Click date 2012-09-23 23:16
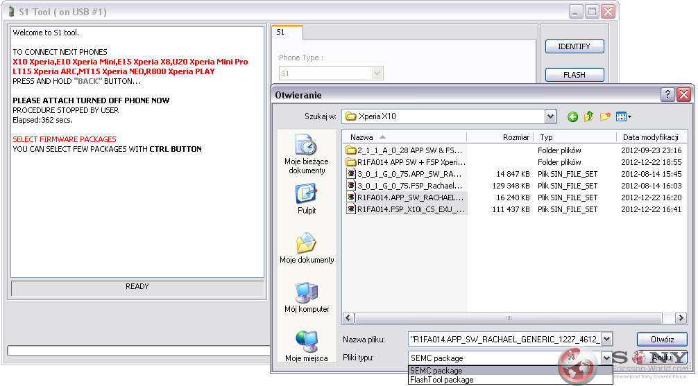The width and height of the screenshot is (698, 386). [652, 150]
